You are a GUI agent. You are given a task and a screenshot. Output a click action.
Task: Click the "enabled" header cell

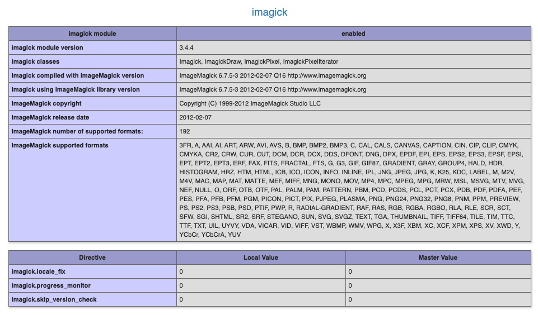[x=353, y=34]
